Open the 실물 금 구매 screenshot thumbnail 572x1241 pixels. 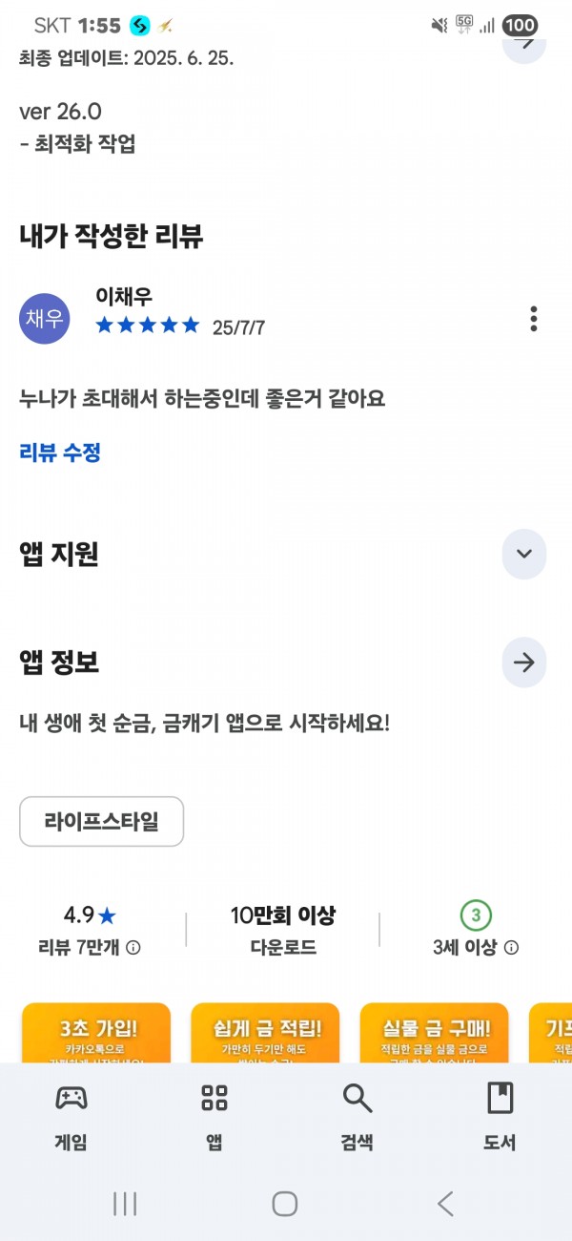[x=435, y=1032]
